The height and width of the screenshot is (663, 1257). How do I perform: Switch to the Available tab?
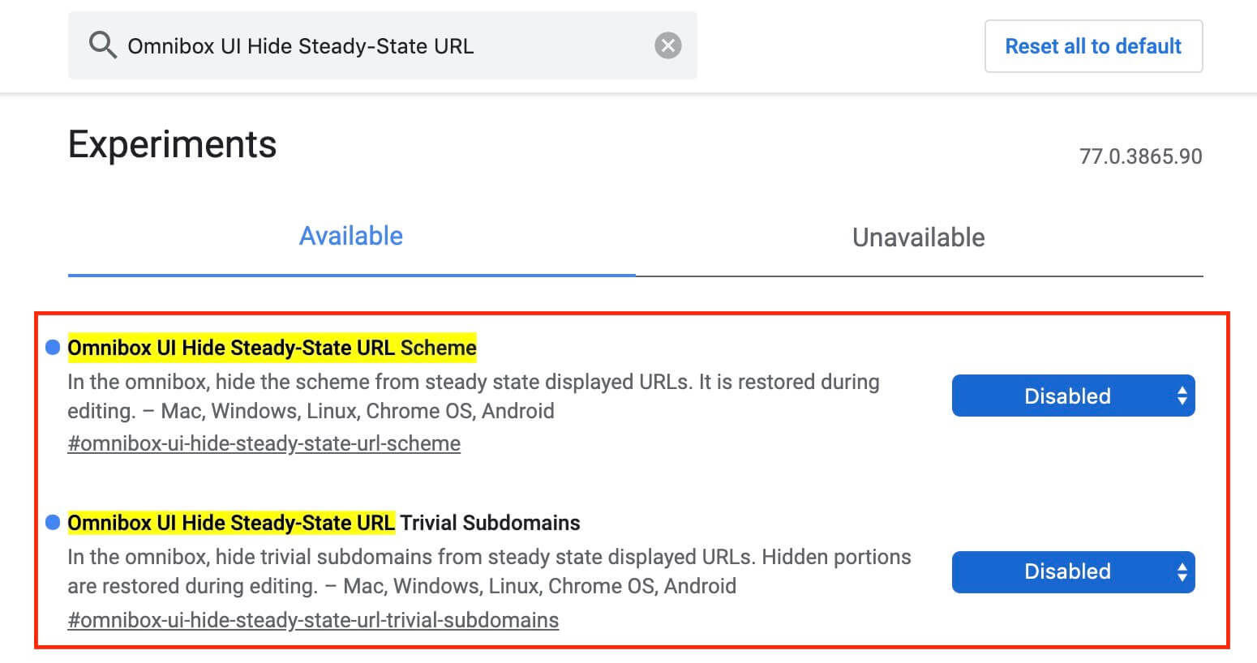coord(351,236)
